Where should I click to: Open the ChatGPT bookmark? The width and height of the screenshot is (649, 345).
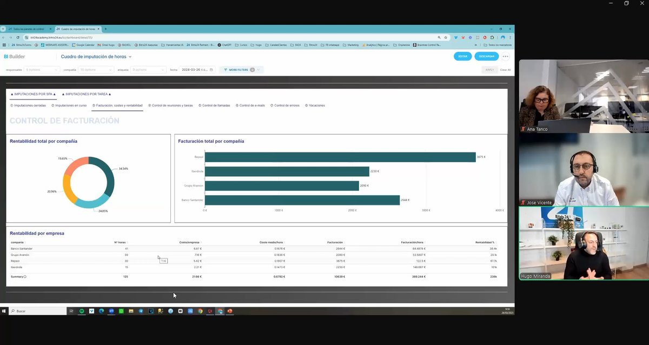coord(225,45)
